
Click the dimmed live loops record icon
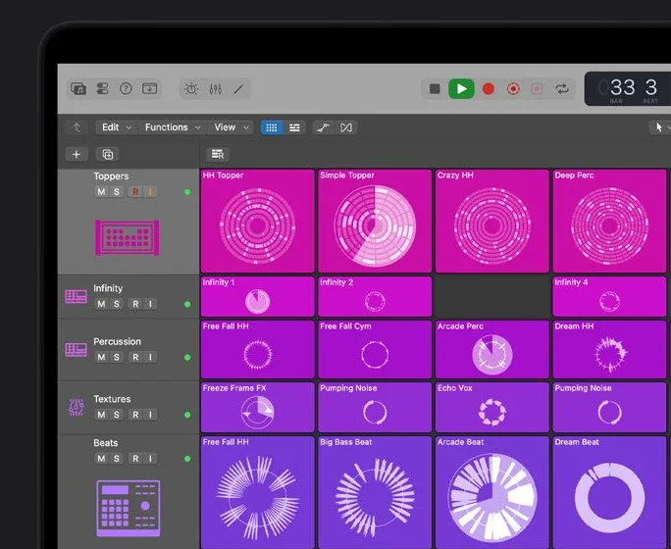[x=537, y=89]
